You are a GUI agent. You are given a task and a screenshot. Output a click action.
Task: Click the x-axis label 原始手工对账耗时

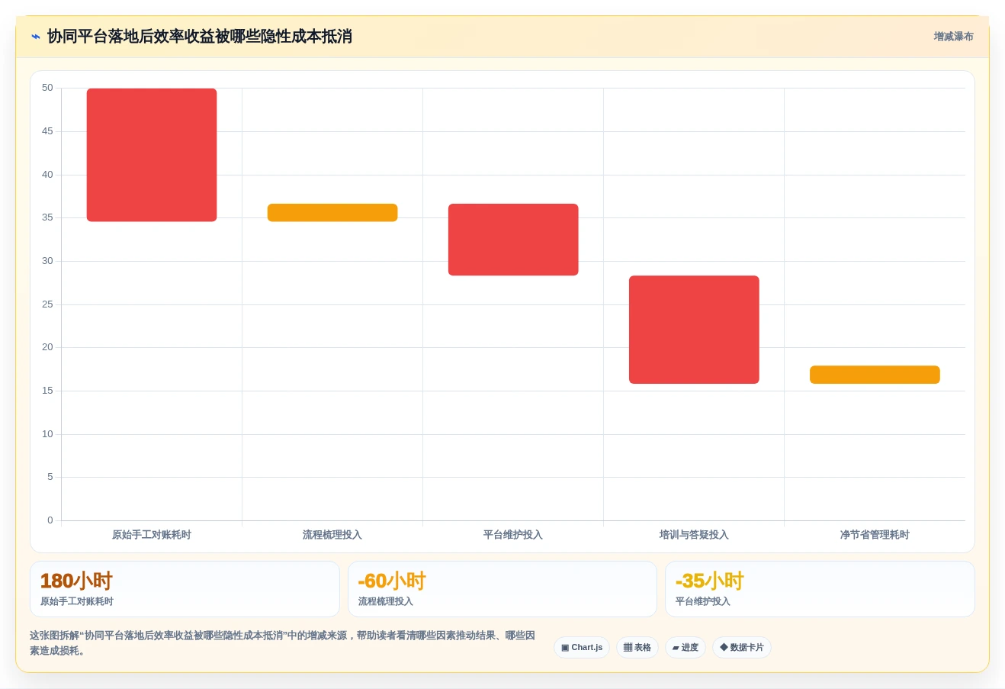[152, 535]
